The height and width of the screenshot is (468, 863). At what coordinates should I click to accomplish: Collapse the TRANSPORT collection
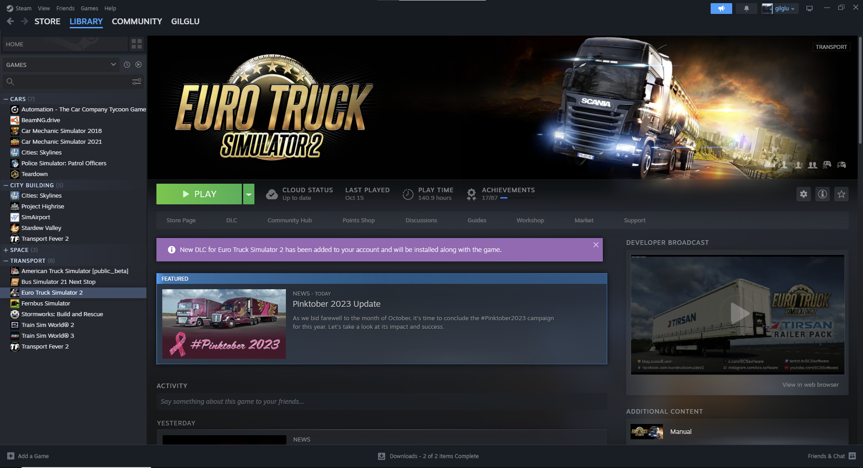(6, 260)
